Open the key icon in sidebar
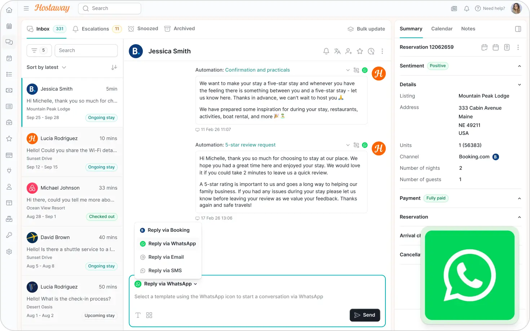 [x=9, y=235]
